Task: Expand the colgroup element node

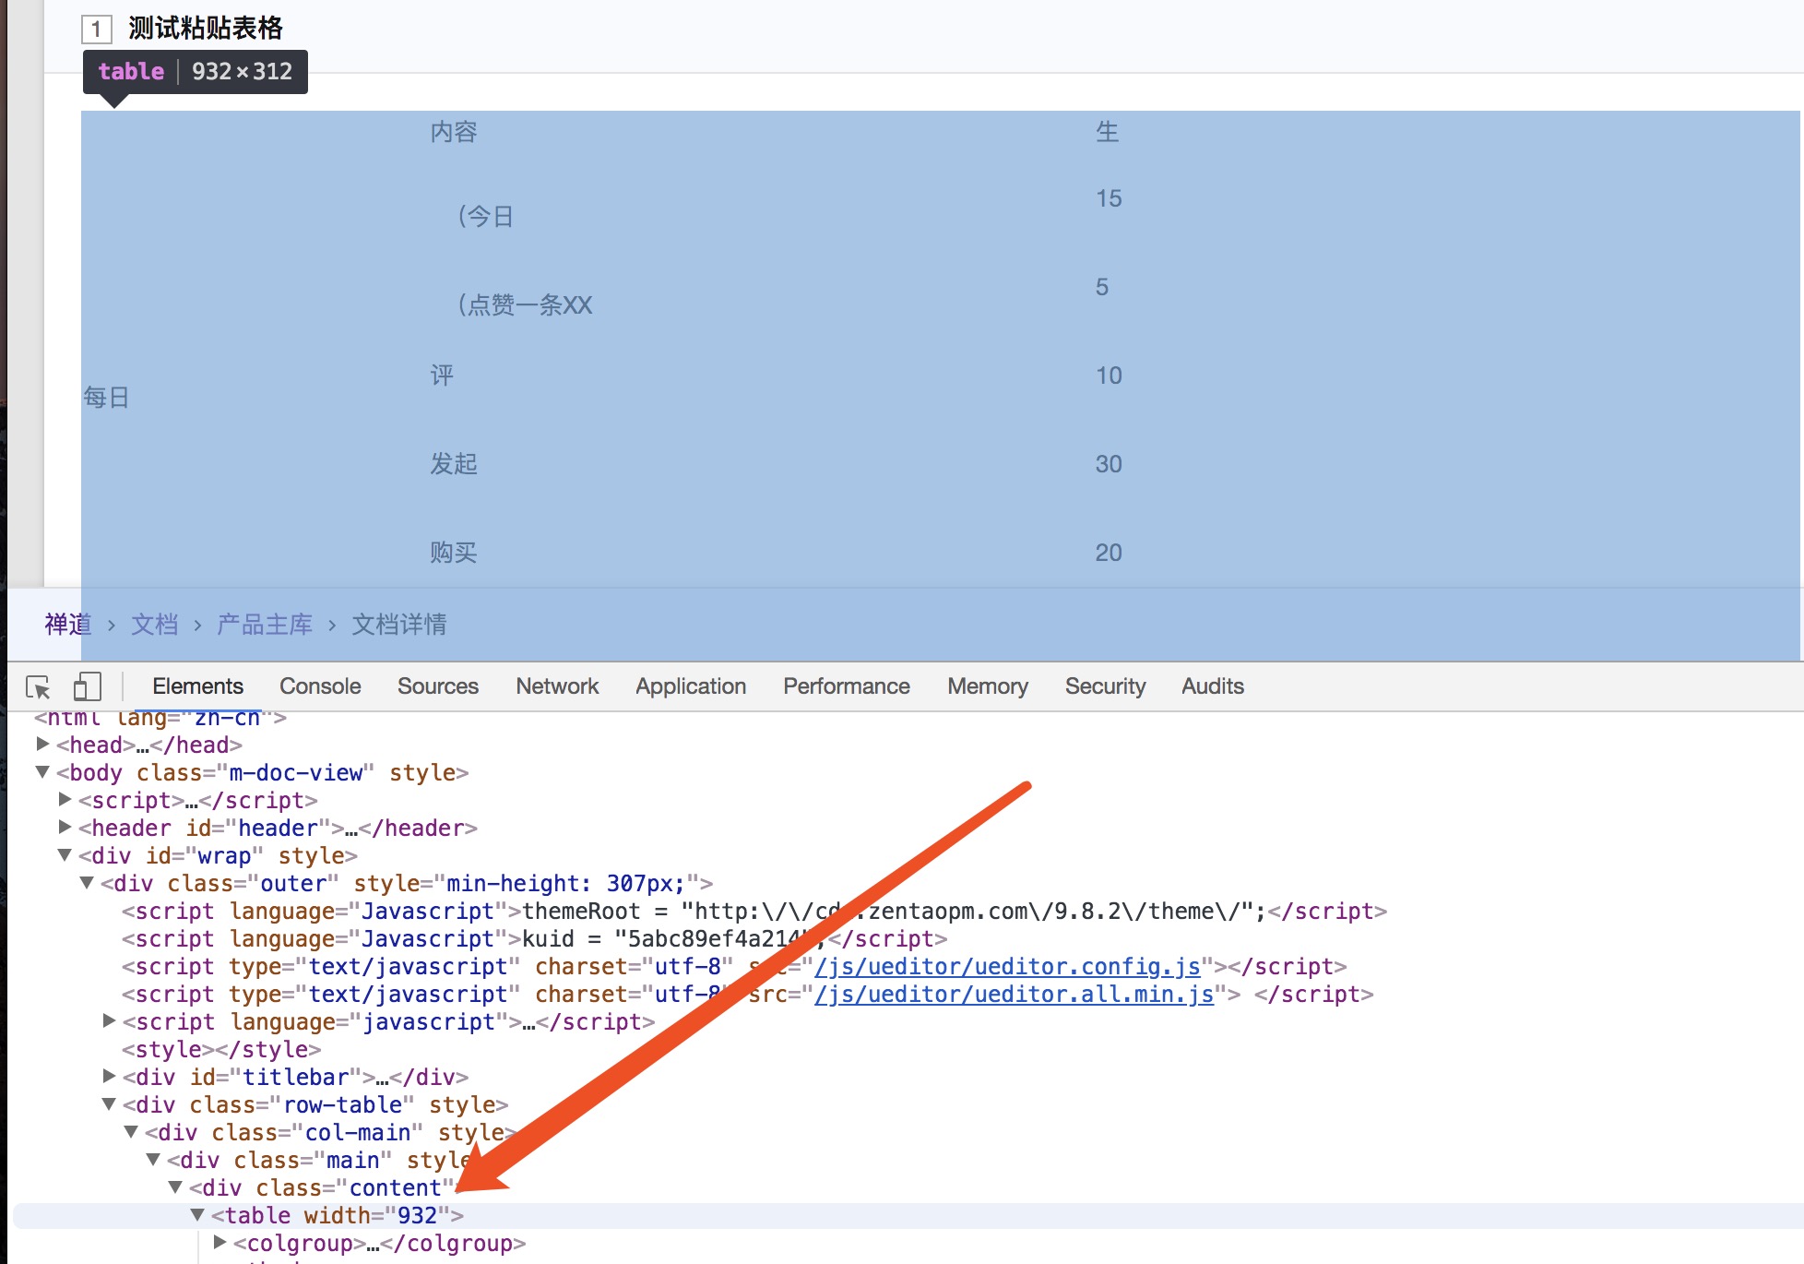Action: pyautogui.click(x=220, y=1242)
